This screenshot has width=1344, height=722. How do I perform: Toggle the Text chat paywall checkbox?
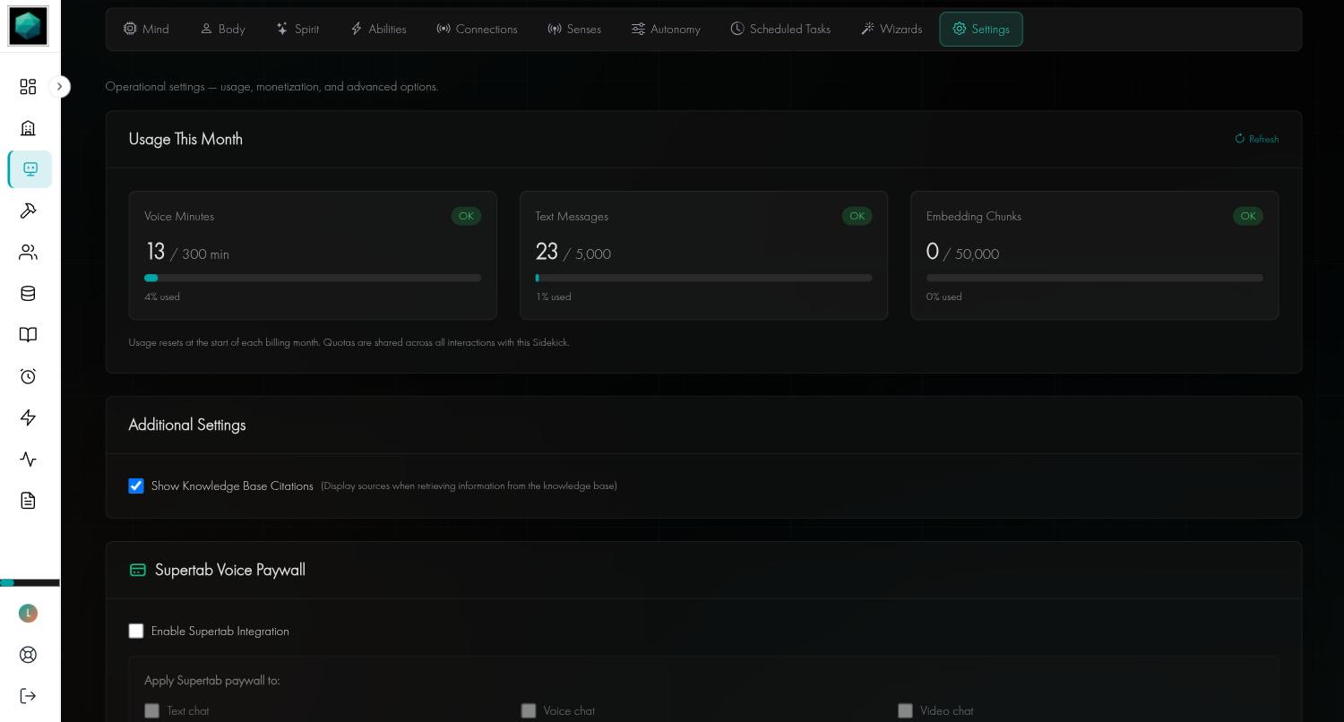tap(152, 710)
